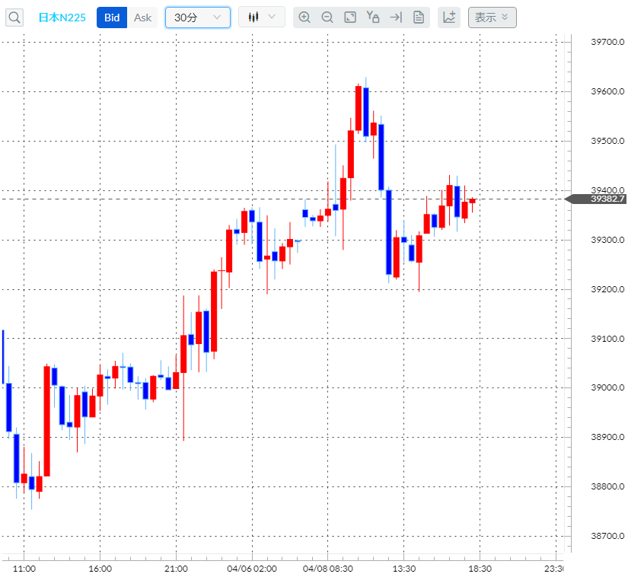Zoom out of the chart
Viewport: 628px width, 577px height.
[x=327, y=17]
